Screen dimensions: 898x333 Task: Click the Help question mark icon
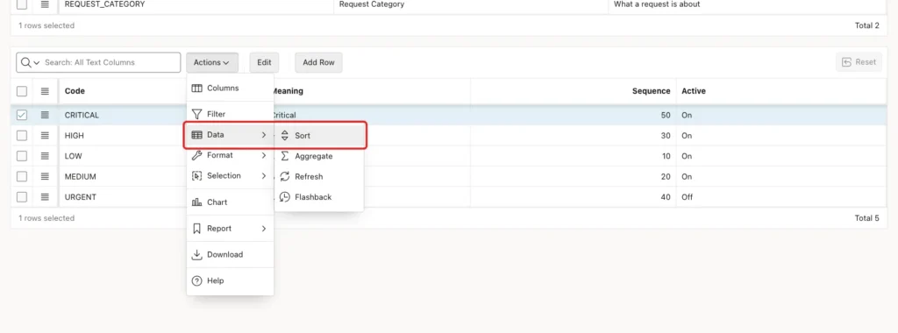(x=196, y=281)
